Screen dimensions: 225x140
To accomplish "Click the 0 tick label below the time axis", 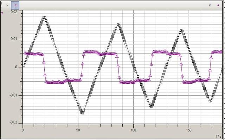I will click(23, 130).
